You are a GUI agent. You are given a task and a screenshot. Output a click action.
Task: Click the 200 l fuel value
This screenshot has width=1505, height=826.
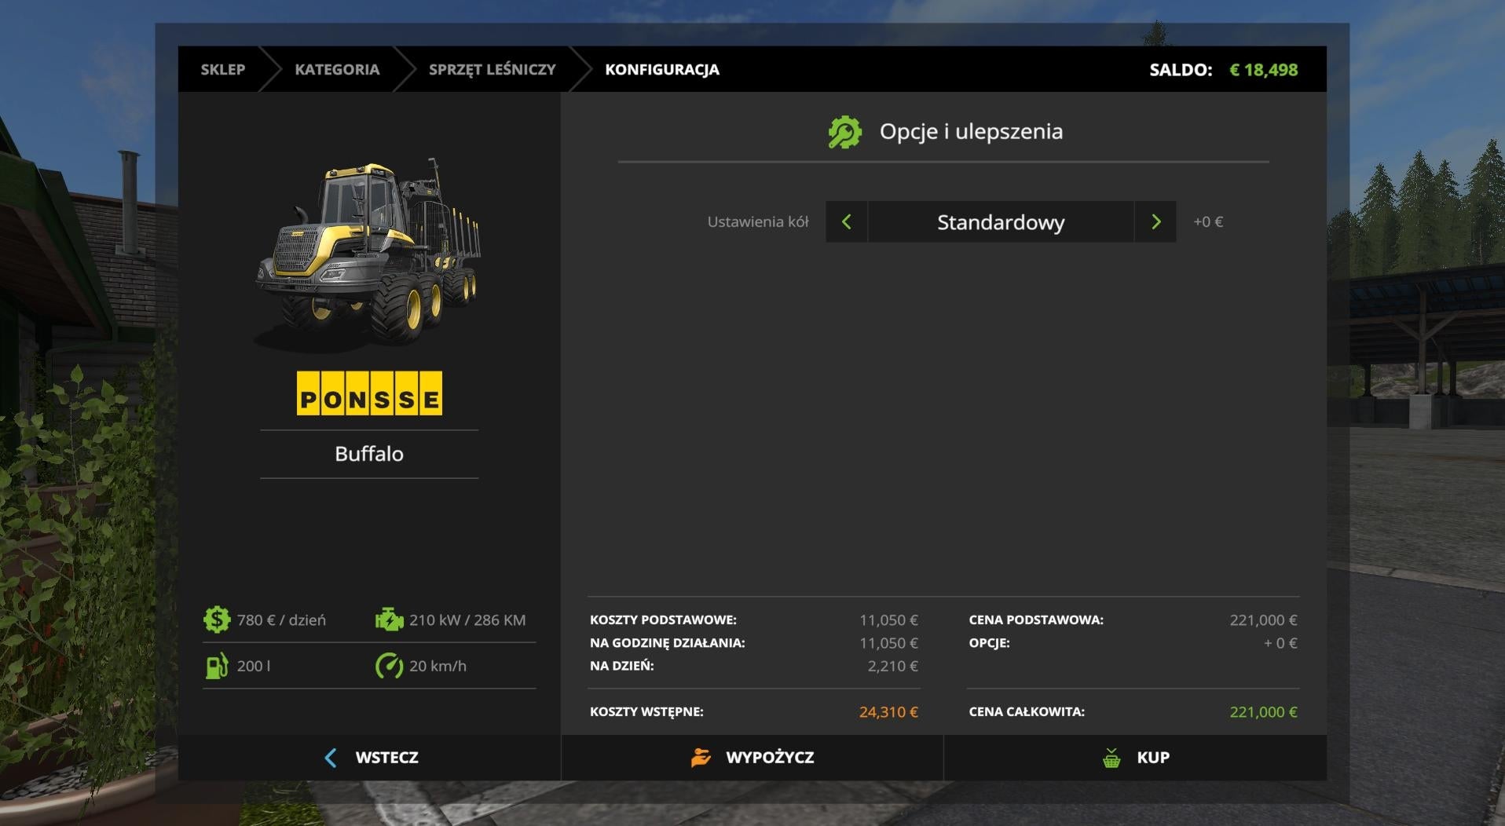click(x=254, y=666)
